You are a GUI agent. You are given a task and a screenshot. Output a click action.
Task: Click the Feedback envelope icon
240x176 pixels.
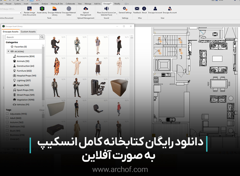tap(137, 9)
